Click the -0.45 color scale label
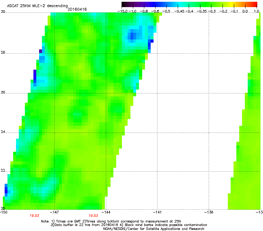This screenshot has width=263, height=231. coord(179,11)
